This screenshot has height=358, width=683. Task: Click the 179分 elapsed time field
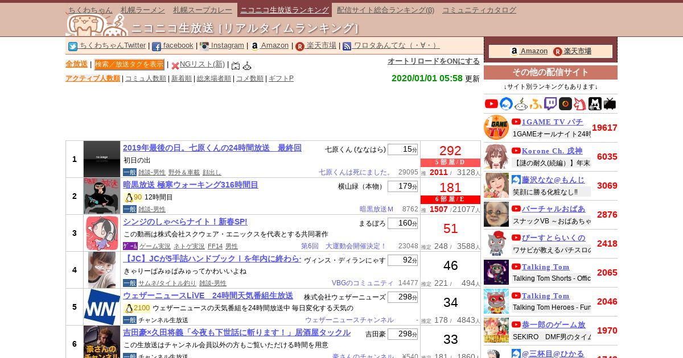402,186
